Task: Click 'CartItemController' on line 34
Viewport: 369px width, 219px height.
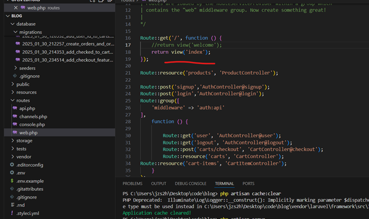Action: 253,163
